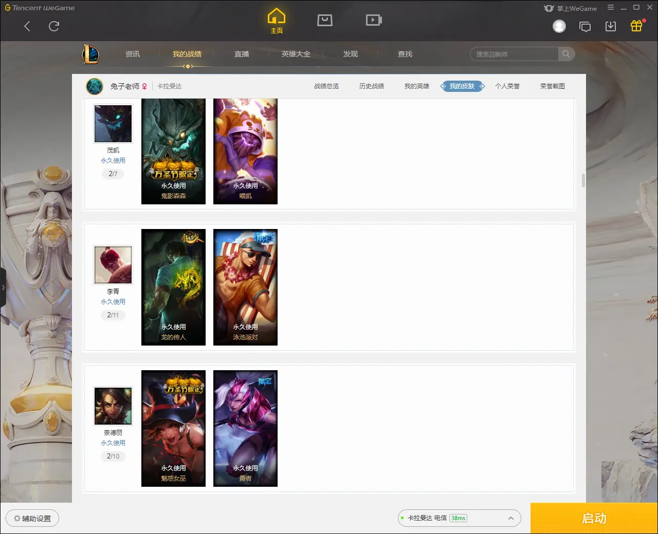Image resolution: width=658 pixels, height=534 pixels.
Task: Select the 我的皮肤 sub-tab
Action: [462, 86]
